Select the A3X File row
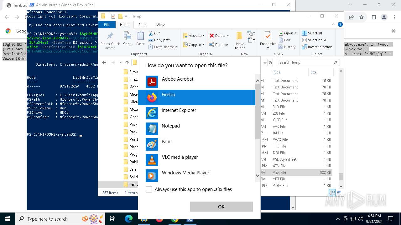 point(296,172)
